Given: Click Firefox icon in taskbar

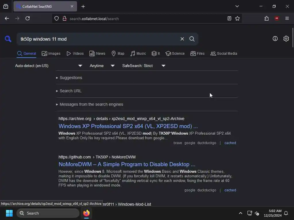Looking at the screenshot, I should tap(86, 213).
